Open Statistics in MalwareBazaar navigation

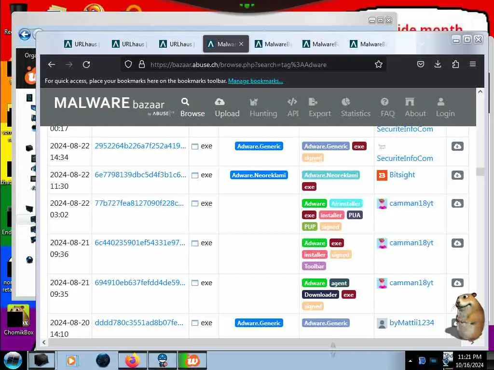[356, 107]
